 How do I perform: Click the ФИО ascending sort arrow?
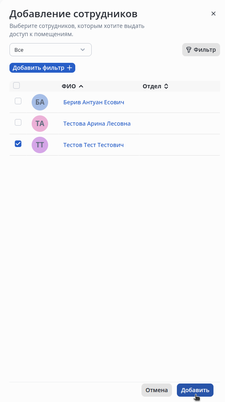tap(81, 86)
